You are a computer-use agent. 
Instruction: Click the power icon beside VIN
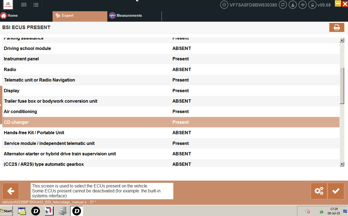coord(224,5)
